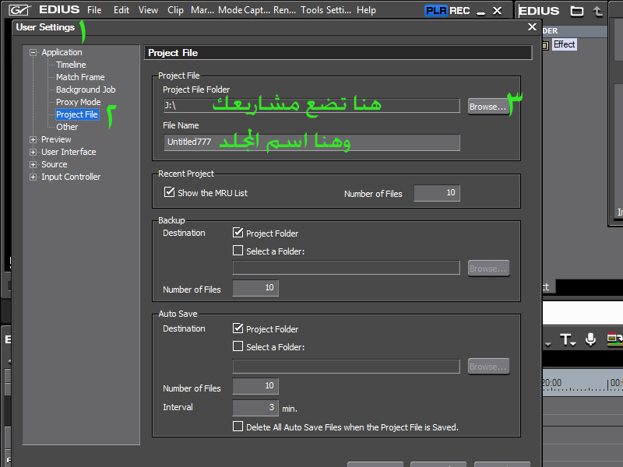The height and width of the screenshot is (467, 623).
Task: Open the Tools menu
Action: 312,10
